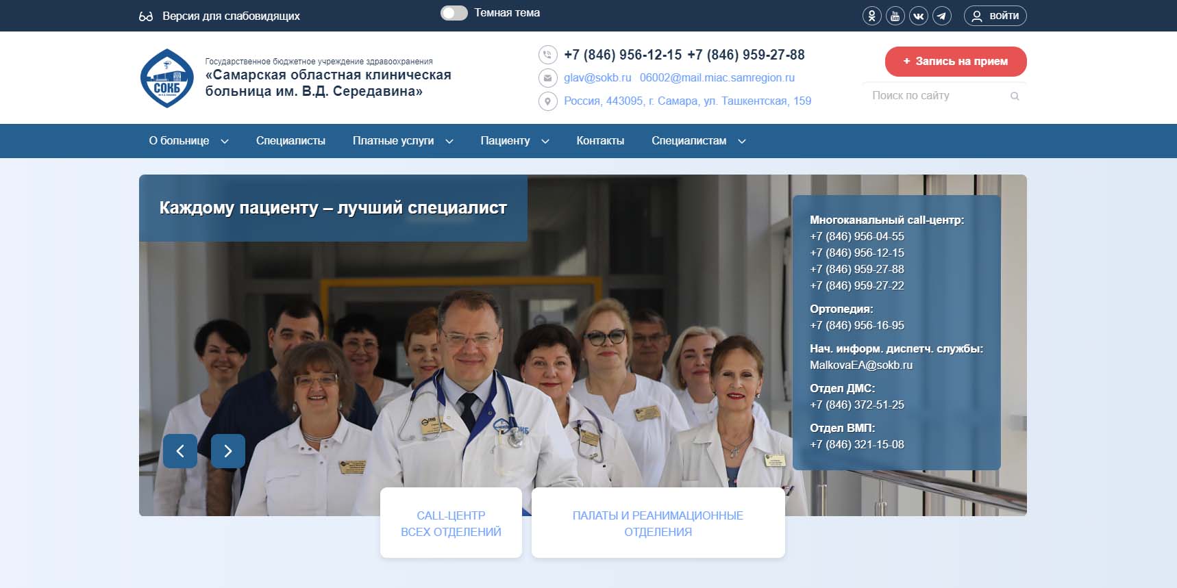Go to next slide arrow
Screen dimensions: 1177x588
click(228, 451)
